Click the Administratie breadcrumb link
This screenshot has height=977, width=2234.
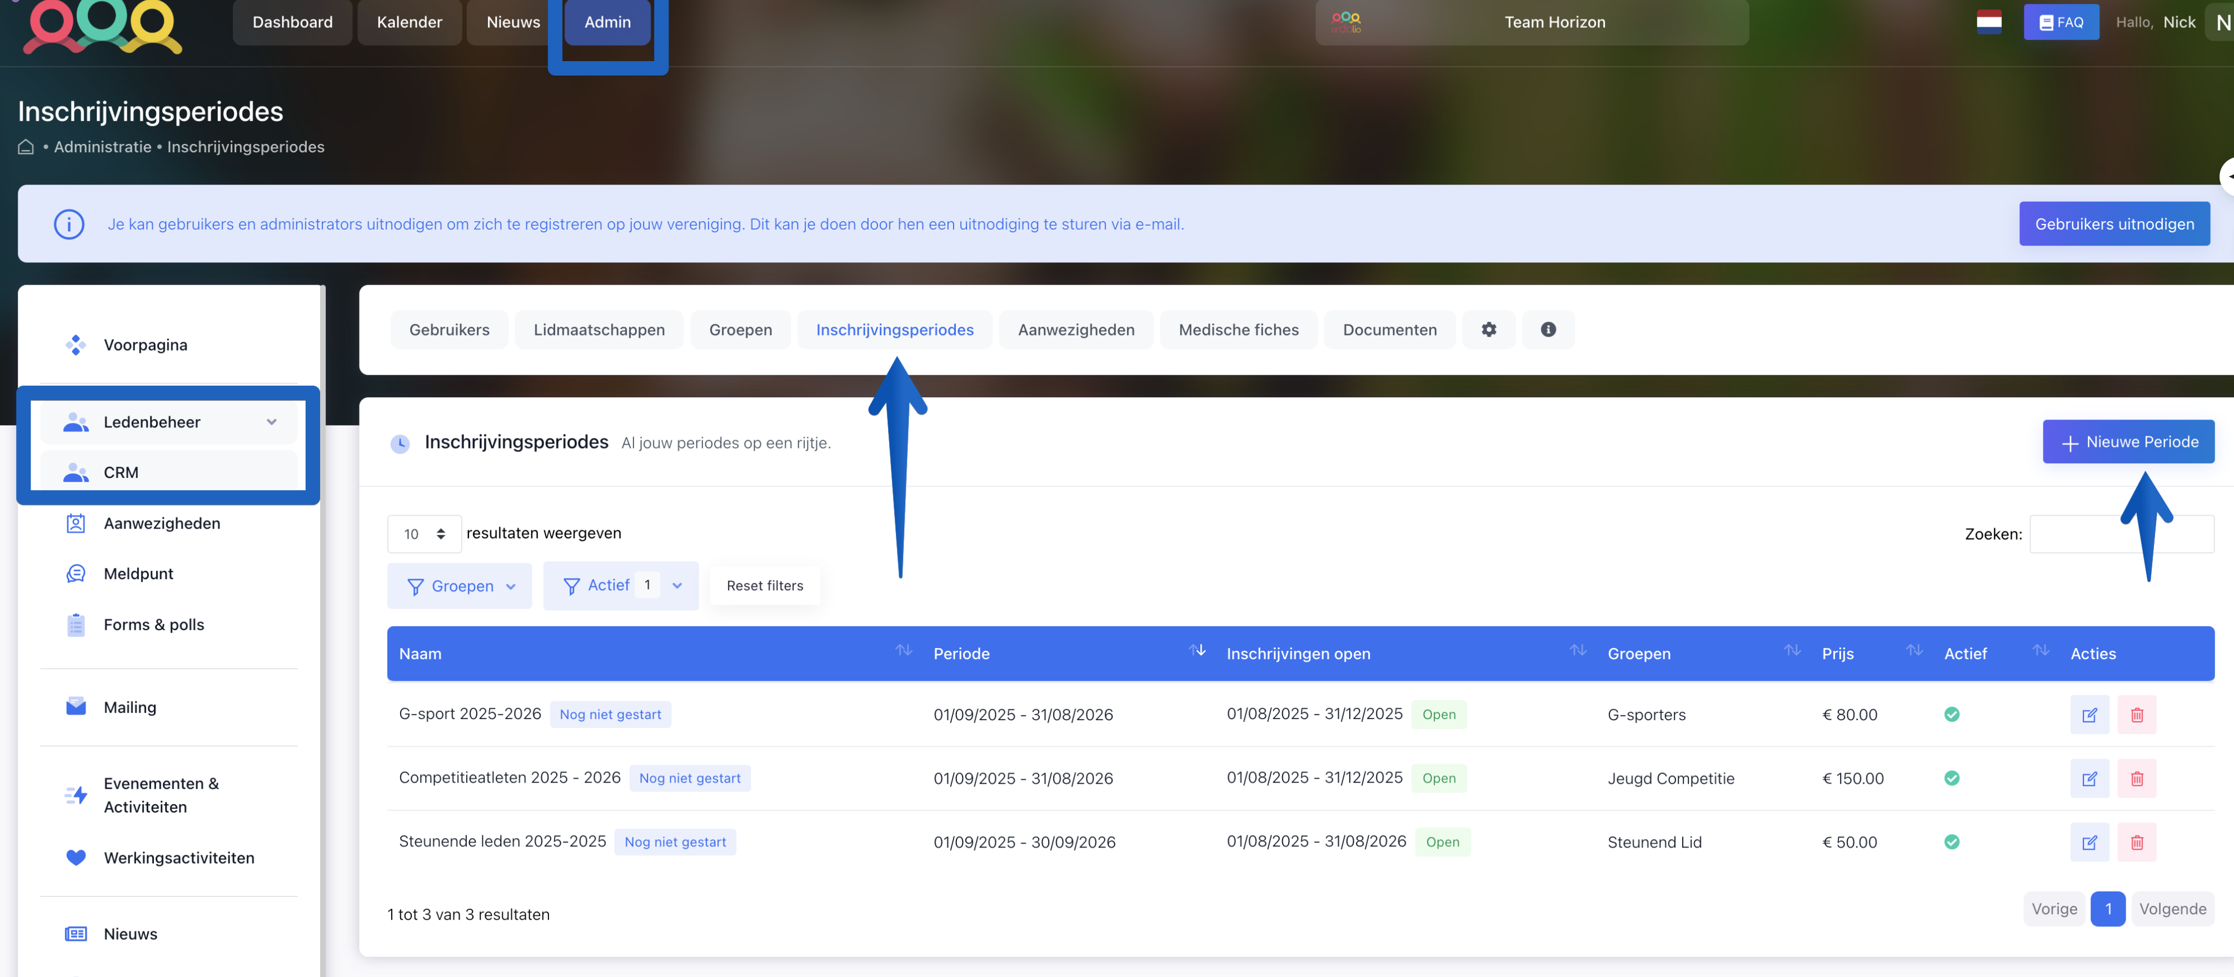pos(102,147)
